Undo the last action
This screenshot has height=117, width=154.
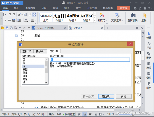pyautogui.click(x=20, y=28)
